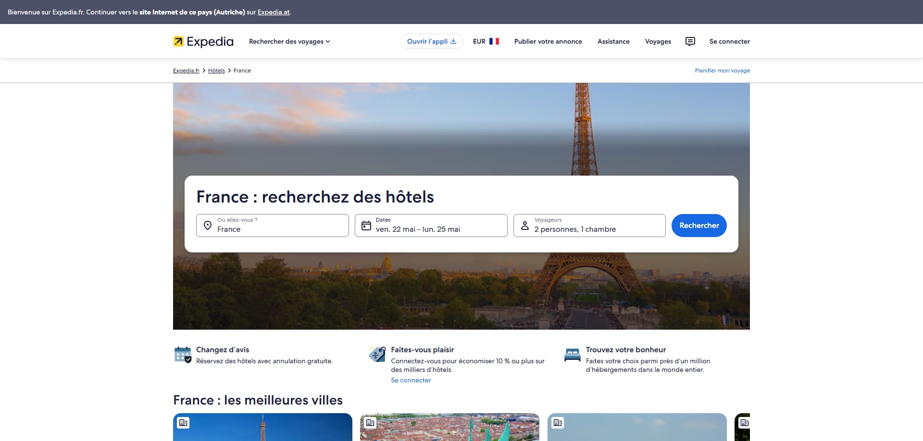
Task: Click the Rechercher button
Action: pyautogui.click(x=699, y=226)
